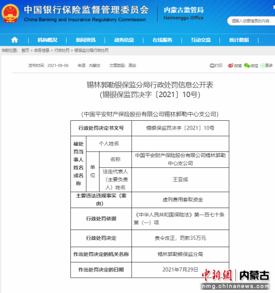Click 政务信息 breadcrumb link
The image size is (275, 293).
(x=42, y=50)
